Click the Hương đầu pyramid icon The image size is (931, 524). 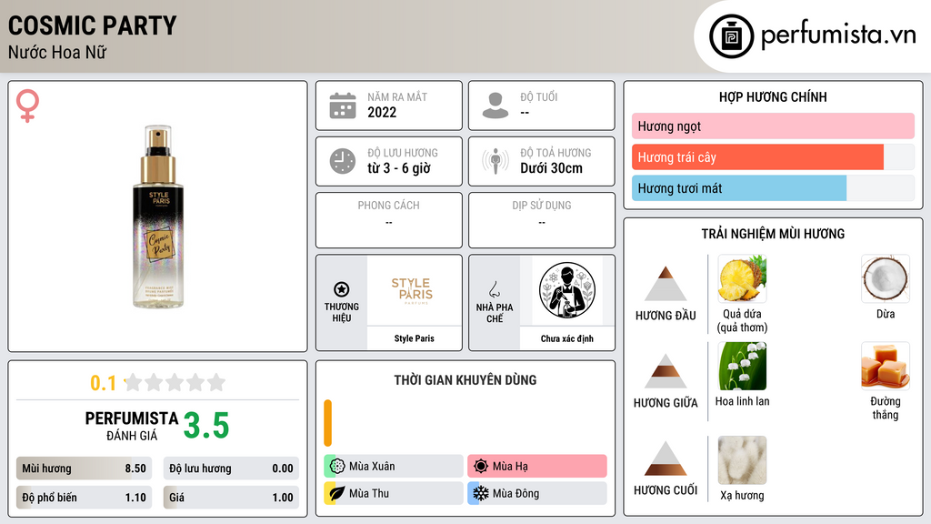pos(666,284)
